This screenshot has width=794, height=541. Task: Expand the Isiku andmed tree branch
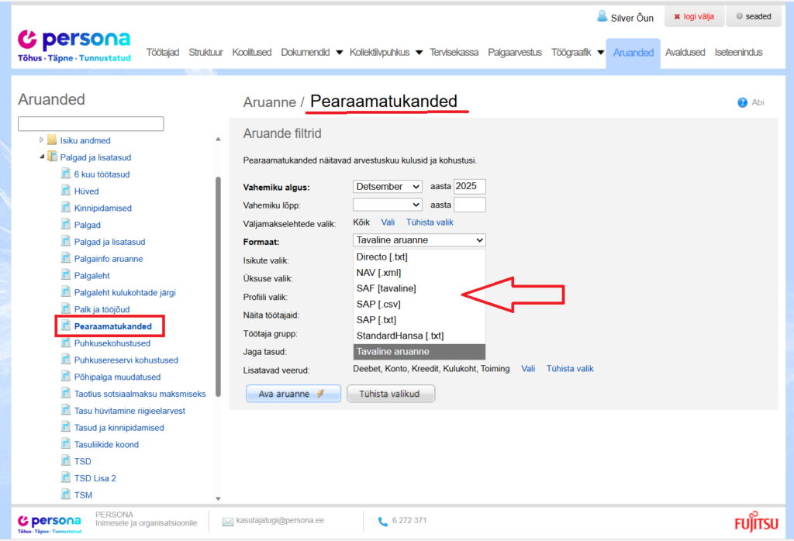click(x=43, y=140)
